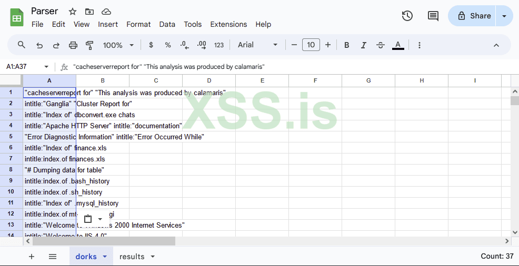Click the Count: 37 status summary
The width and height of the screenshot is (519, 266).
pyautogui.click(x=497, y=257)
